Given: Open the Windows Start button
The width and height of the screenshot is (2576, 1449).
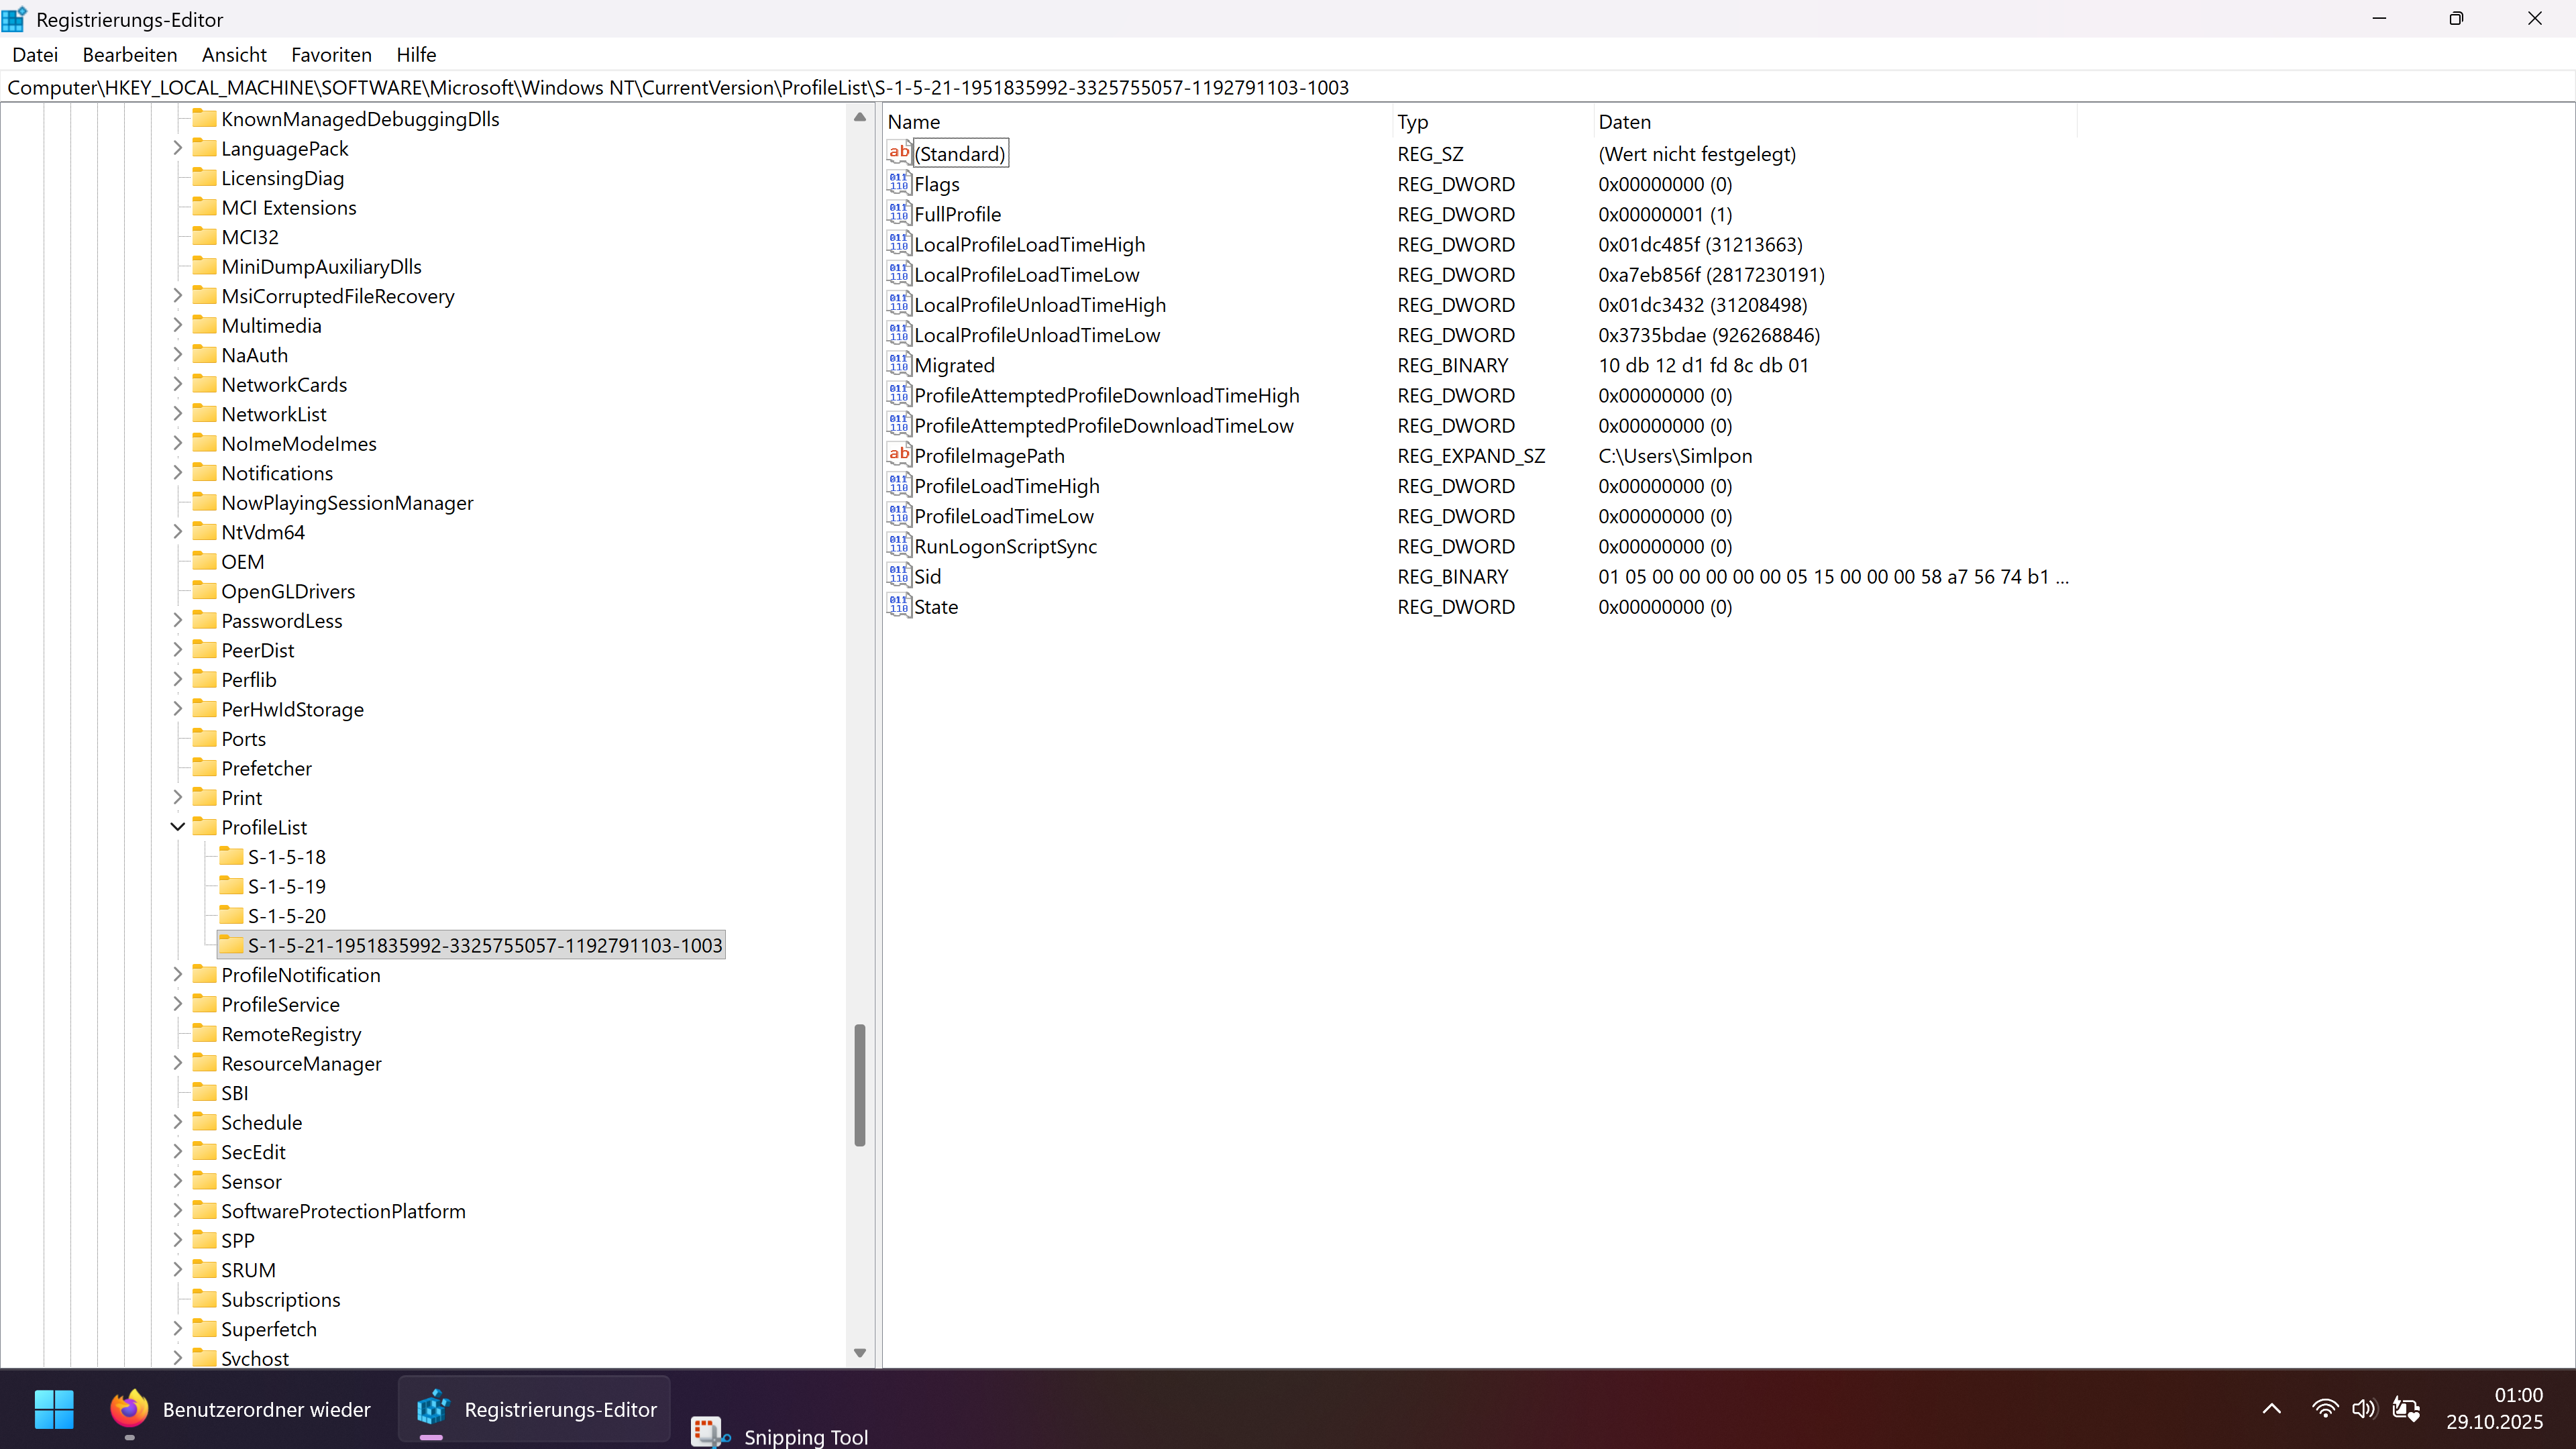Looking at the screenshot, I should click(x=54, y=1409).
